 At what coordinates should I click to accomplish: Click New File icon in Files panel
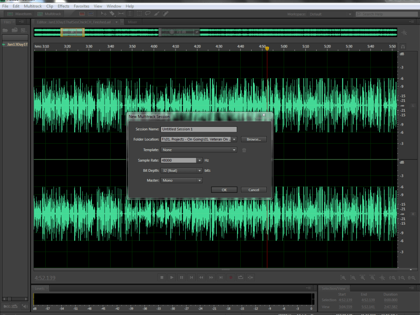pos(23,30)
